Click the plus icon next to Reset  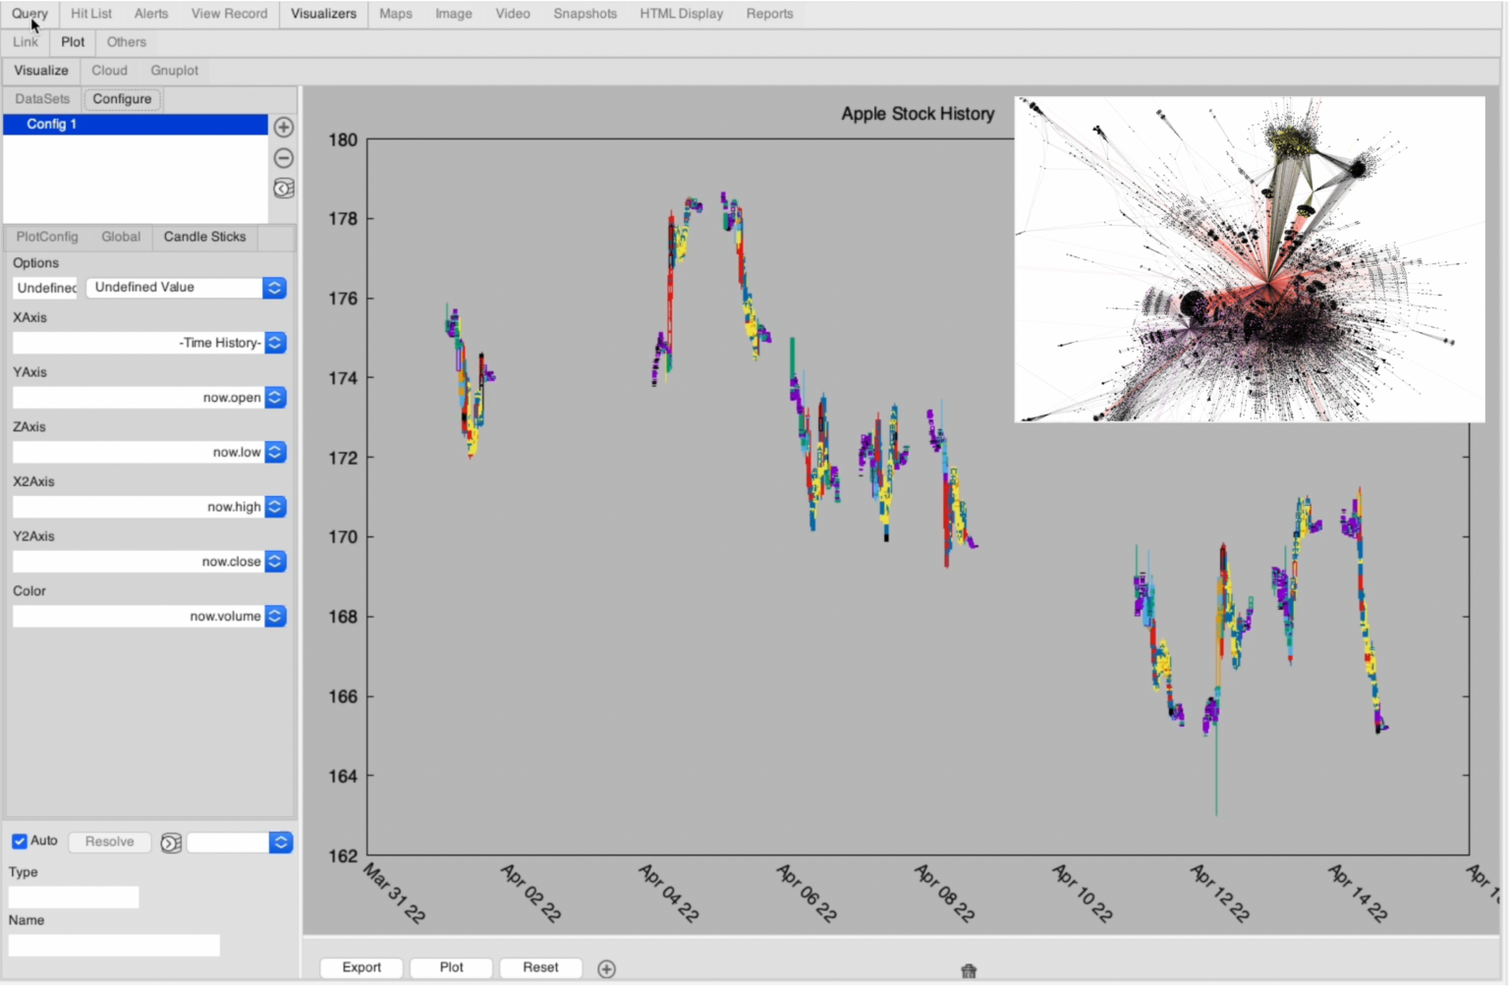tap(606, 968)
